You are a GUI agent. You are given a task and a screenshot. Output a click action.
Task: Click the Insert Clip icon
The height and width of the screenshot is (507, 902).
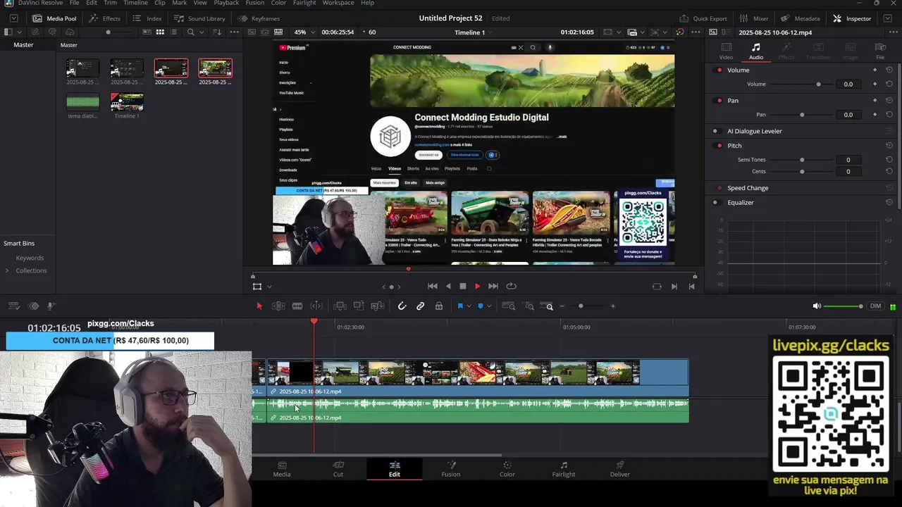(340, 306)
